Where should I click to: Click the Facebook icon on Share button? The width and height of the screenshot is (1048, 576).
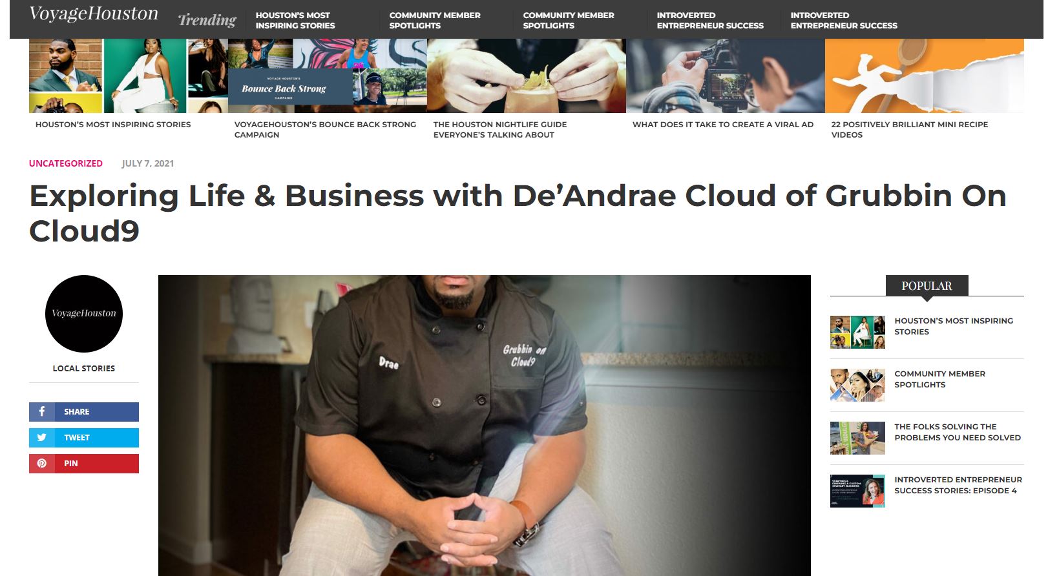42,411
